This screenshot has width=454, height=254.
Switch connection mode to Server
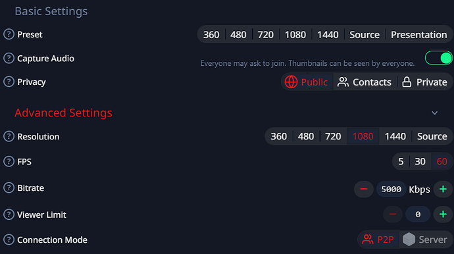pyautogui.click(x=425, y=240)
